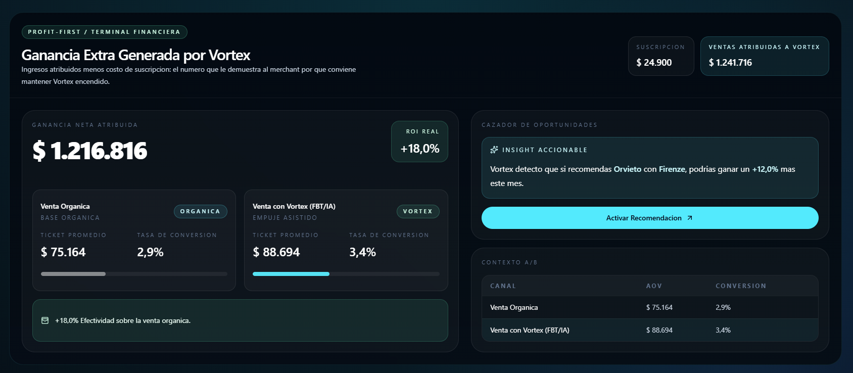Click the Venta con Vortex (FBT/IA) card title
This screenshot has height=373, width=853.
[294, 206]
